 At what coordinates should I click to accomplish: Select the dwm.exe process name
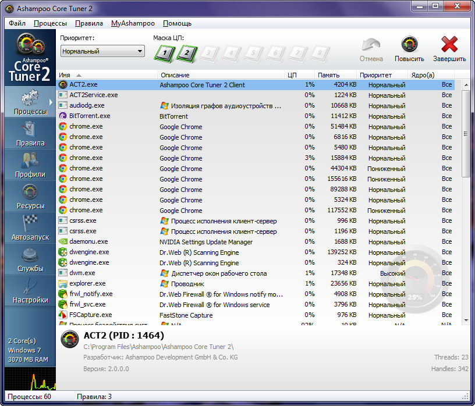[82, 273]
